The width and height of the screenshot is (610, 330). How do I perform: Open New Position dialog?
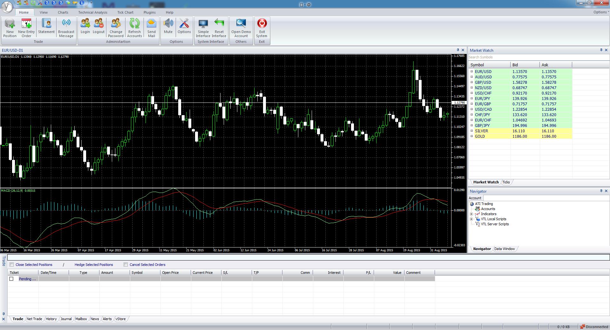coord(10,28)
